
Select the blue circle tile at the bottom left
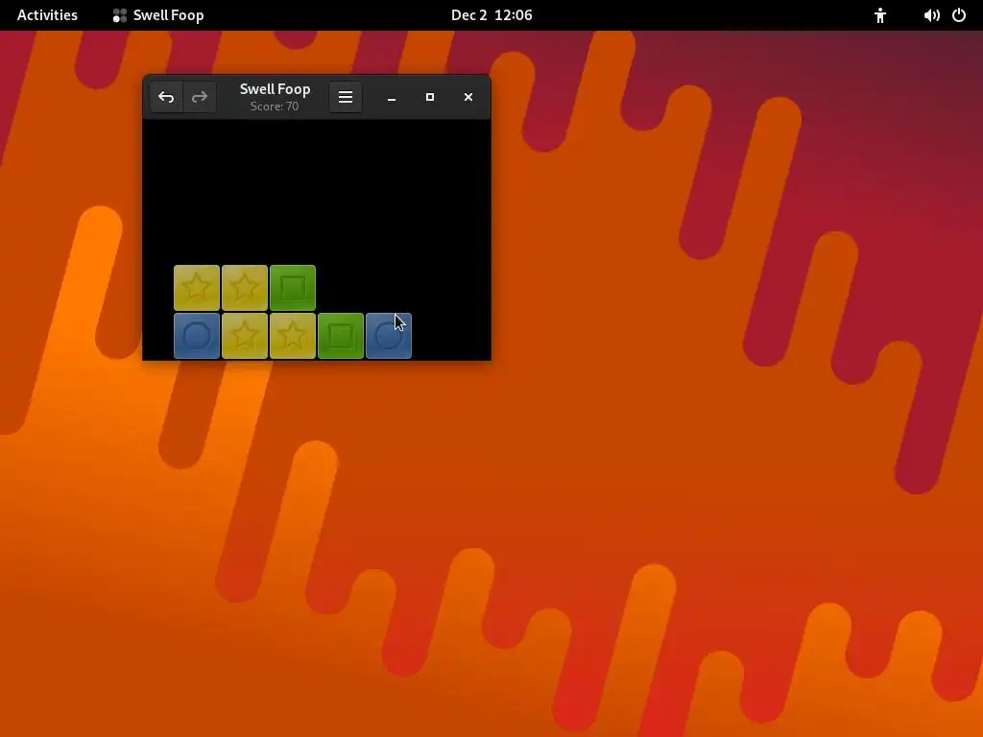[197, 336]
